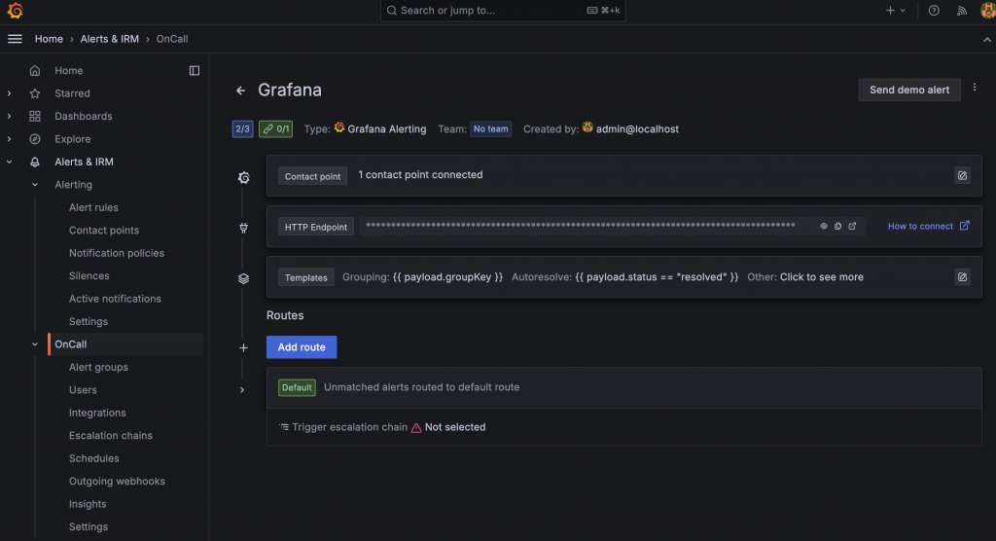This screenshot has height=541, width=996.
Task: Open HTTP Endpoint in new tab icon
Action: [x=852, y=227]
